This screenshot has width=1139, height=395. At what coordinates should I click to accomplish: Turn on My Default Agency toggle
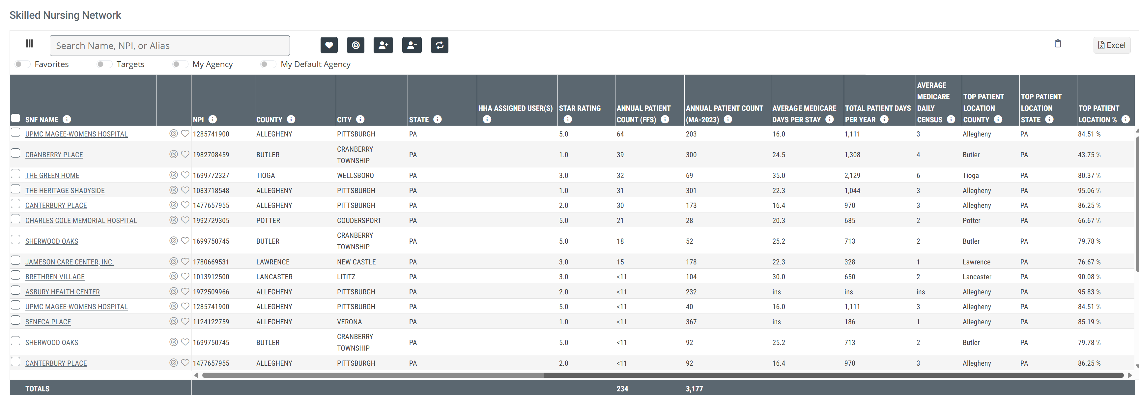point(268,64)
